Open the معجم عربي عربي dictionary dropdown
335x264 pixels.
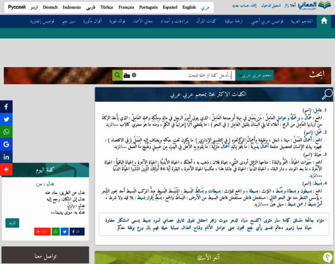click(x=255, y=75)
